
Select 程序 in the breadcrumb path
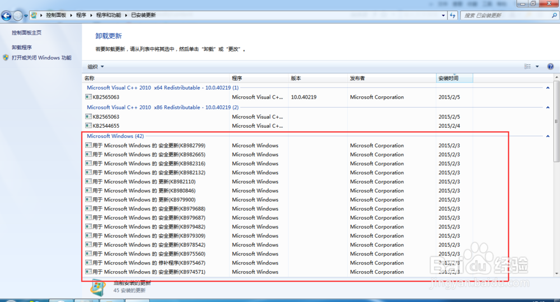click(81, 15)
